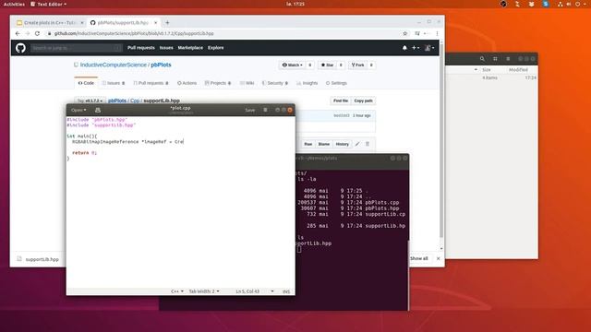Open the GitHub logo home link
Screen dimensions: 591x332
click(20, 48)
